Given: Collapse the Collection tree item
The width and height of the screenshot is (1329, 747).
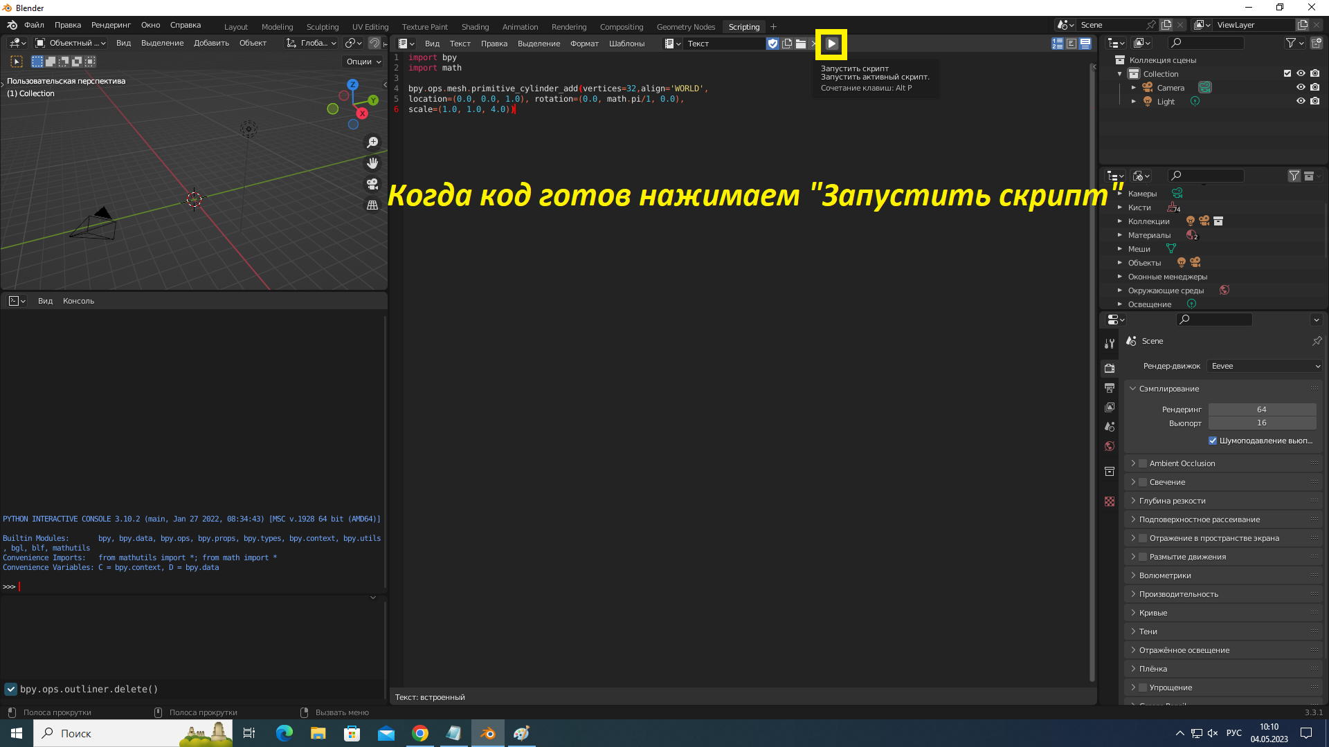Looking at the screenshot, I should (x=1119, y=74).
